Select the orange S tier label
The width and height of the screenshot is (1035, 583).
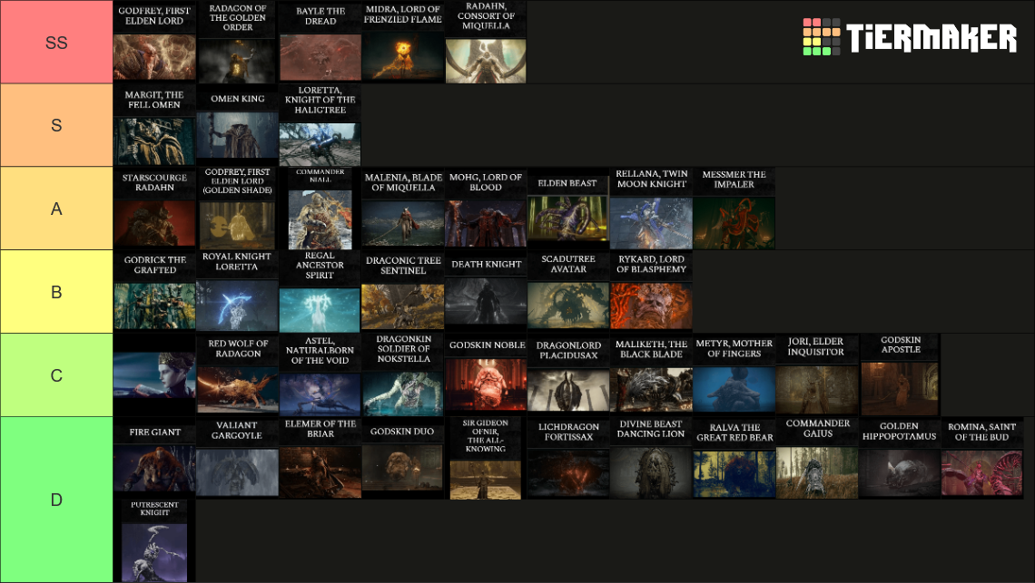pyautogui.click(x=56, y=125)
